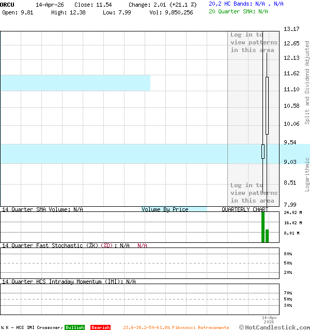Click the 14-Apr 2026 date axis label

click(270, 319)
